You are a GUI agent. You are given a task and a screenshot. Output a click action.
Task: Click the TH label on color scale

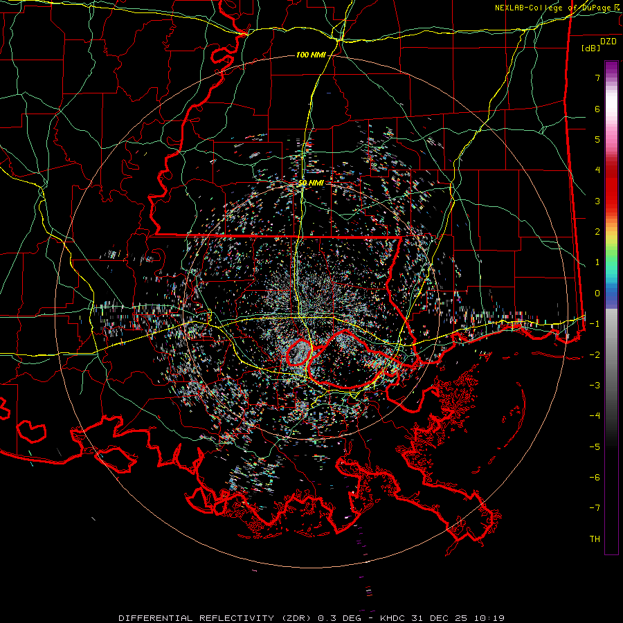(x=595, y=539)
